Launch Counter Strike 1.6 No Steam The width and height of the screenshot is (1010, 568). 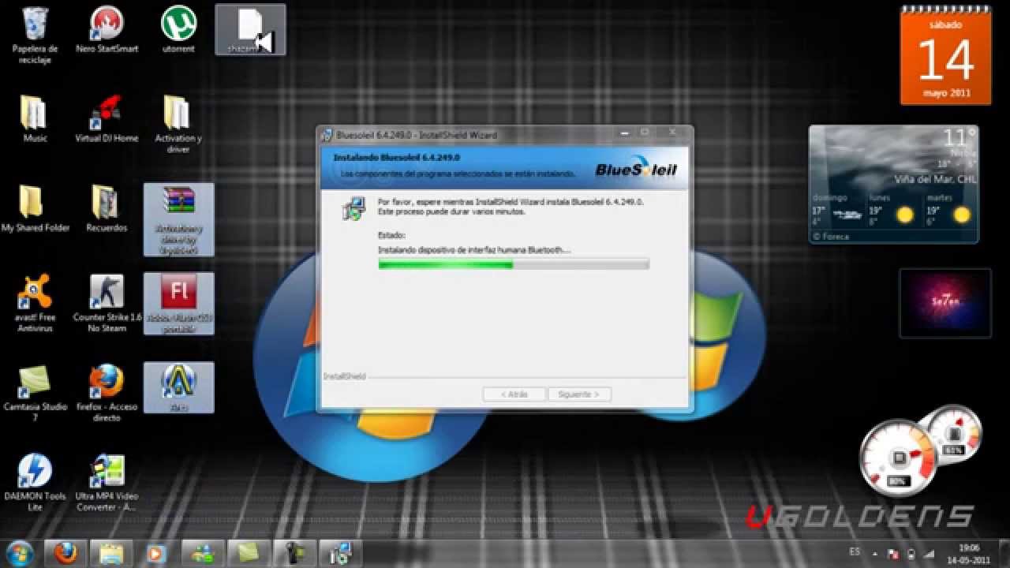pos(107,304)
